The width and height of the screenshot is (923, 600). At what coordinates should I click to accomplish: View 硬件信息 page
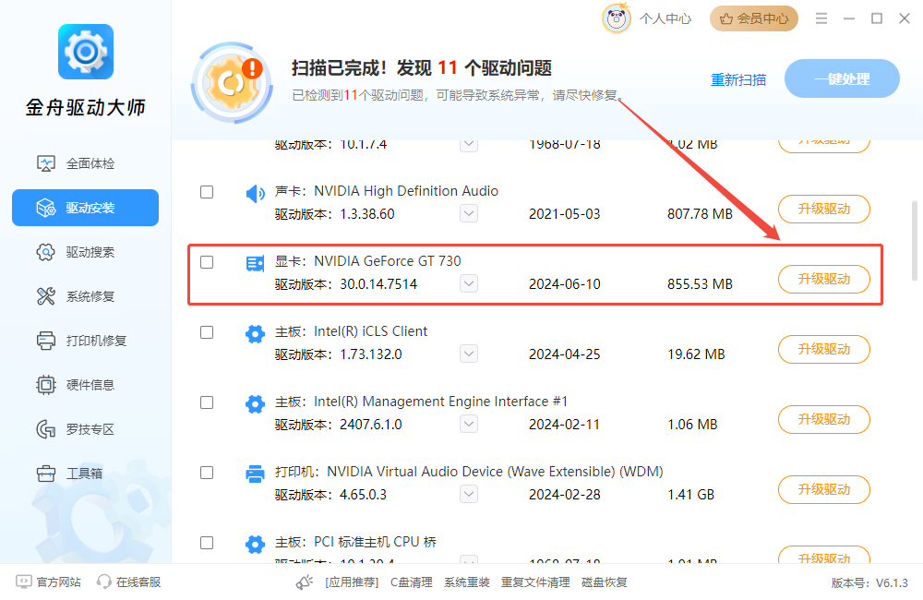[x=85, y=385]
